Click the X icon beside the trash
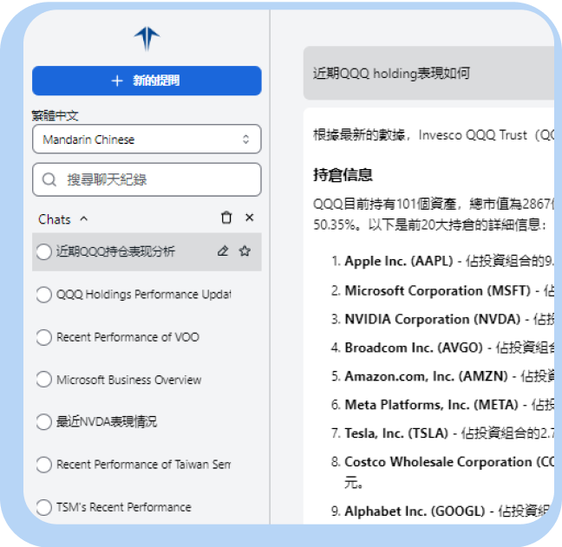The height and width of the screenshot is (547, 562). (x=250, y=218)
